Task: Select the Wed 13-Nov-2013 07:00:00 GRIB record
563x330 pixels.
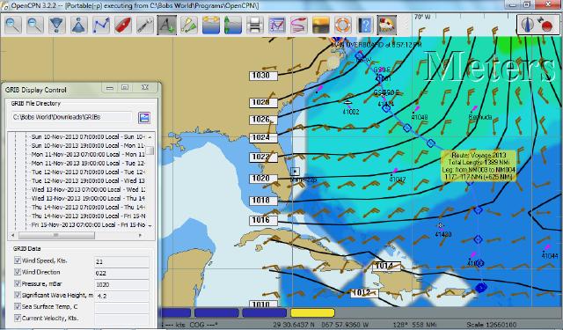Action: pos(88,189)
